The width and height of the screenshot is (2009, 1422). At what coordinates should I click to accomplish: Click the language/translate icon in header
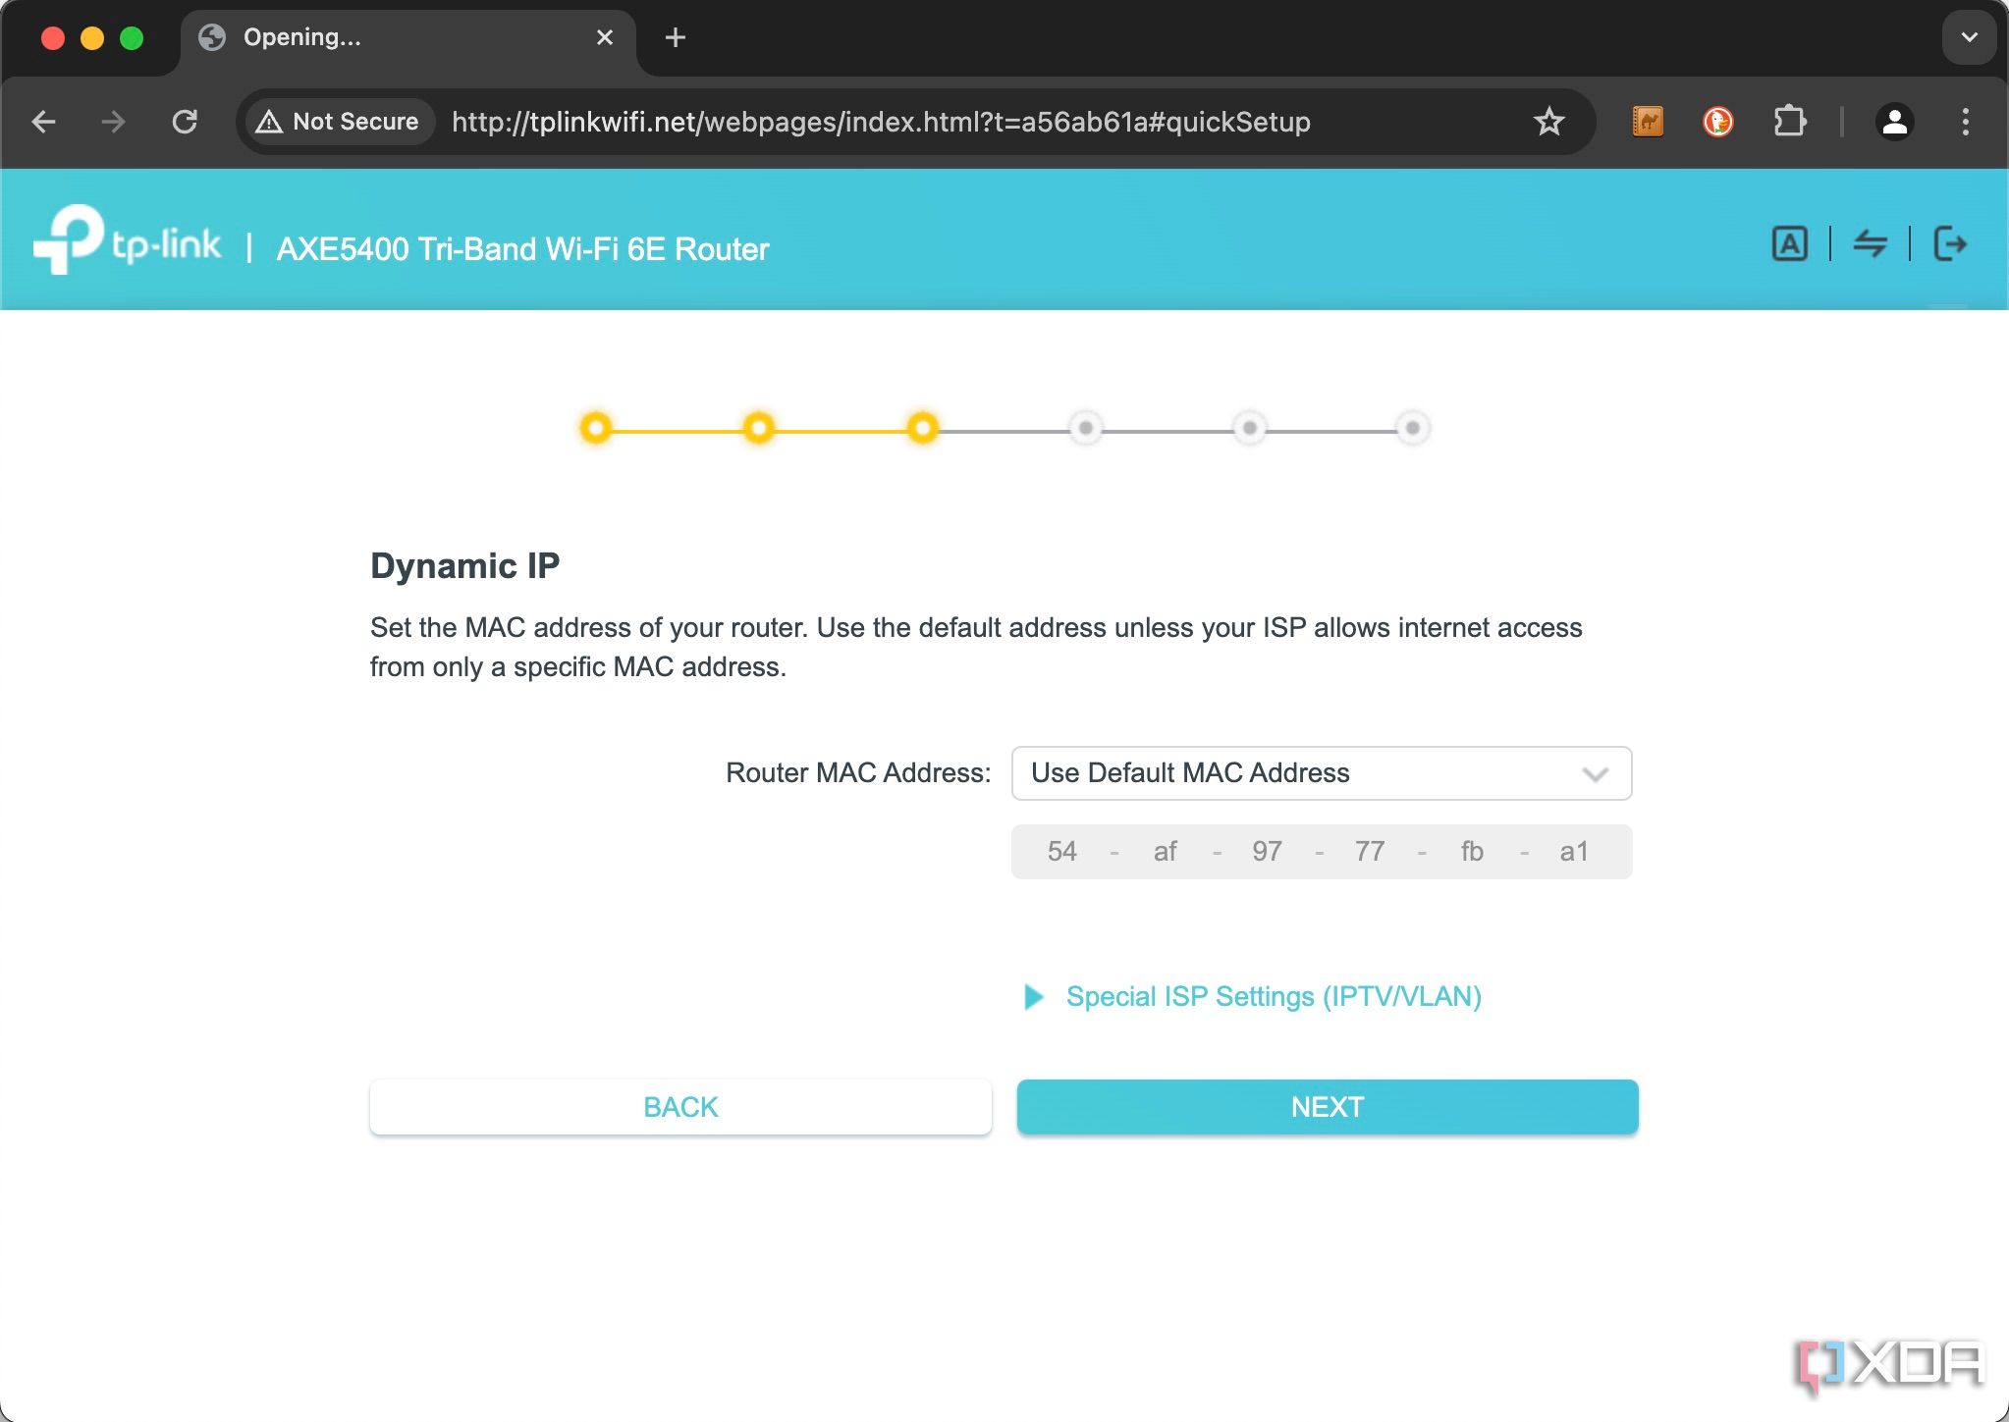[x=1790, y=244]
